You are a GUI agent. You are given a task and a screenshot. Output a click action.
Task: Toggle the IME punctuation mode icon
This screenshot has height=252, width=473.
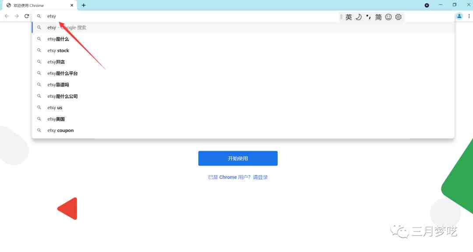[x=368, y=17]
